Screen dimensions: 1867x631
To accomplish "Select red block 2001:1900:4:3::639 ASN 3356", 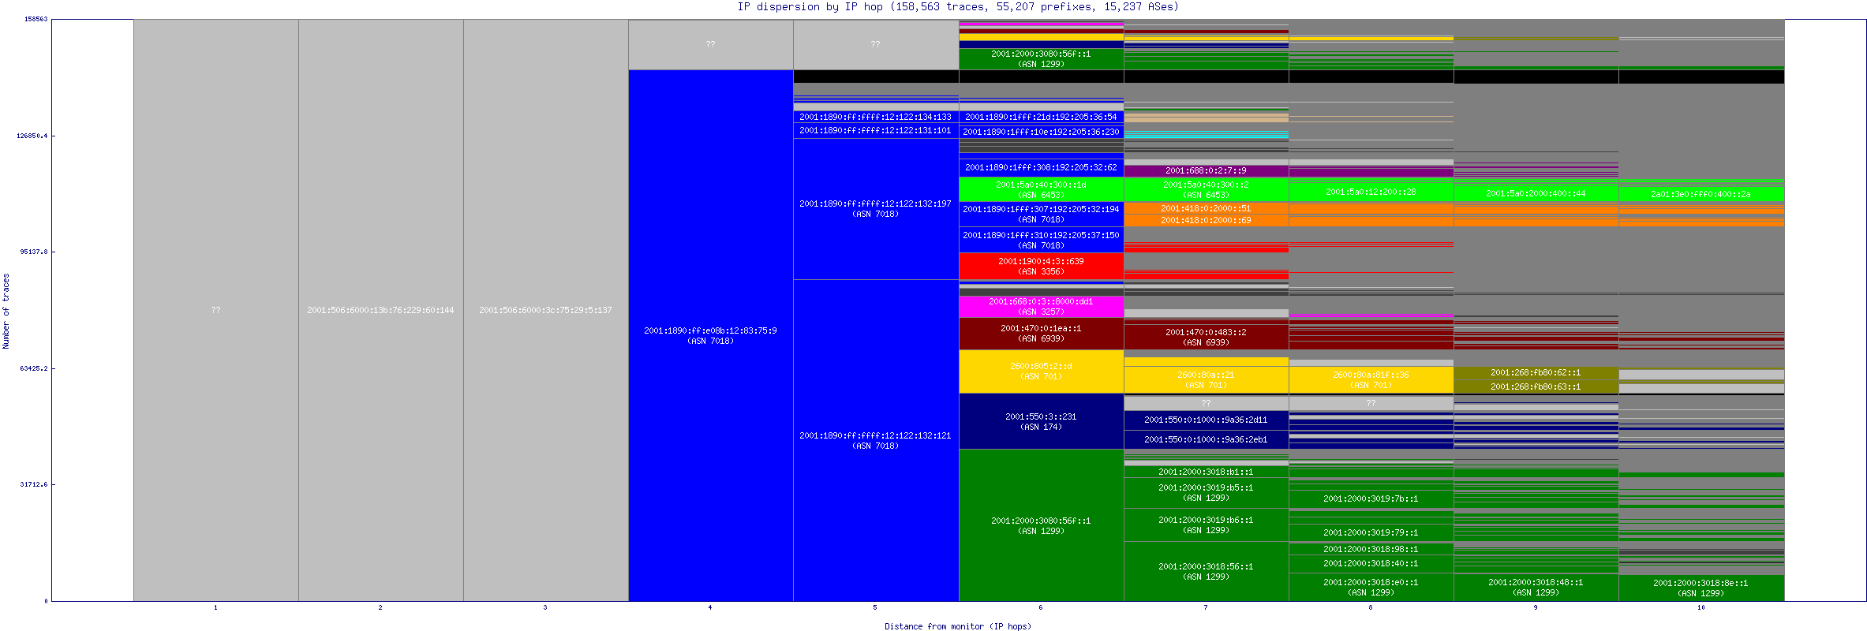I will [x=1041, y=266].
